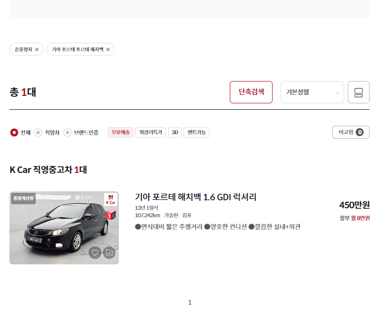Screen dimensions: 383x323
Task: Open the Kia Forte car photo
Action: coord(64,228)
